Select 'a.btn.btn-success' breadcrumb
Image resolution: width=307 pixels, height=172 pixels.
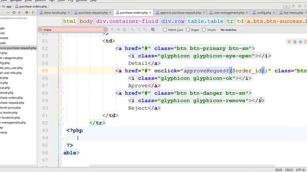276,21
